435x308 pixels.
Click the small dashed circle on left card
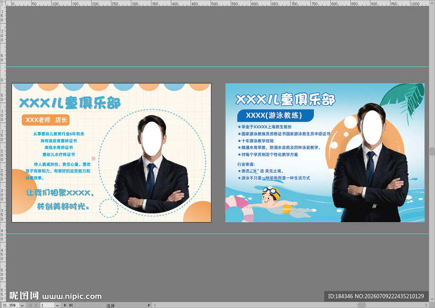[x=109, y=208]
